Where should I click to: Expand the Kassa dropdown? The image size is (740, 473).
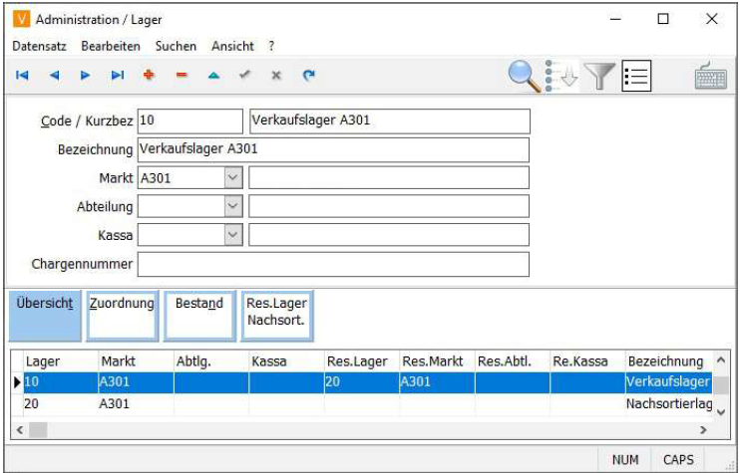(232, 235)
